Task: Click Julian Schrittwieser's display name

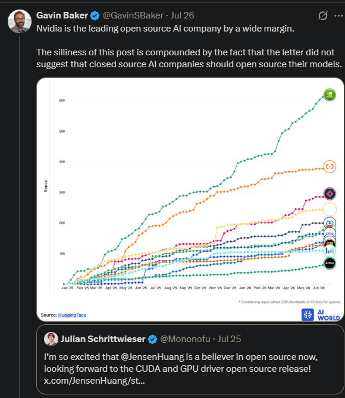Action: pyautogui.click(x=103, y=339)
